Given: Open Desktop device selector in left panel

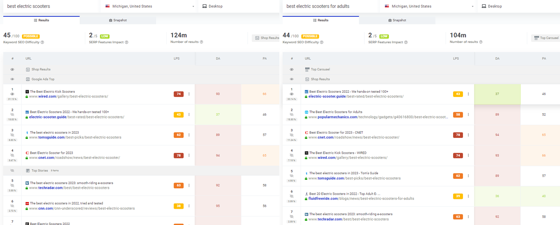Looking at the screenshot, I should 239,7.
